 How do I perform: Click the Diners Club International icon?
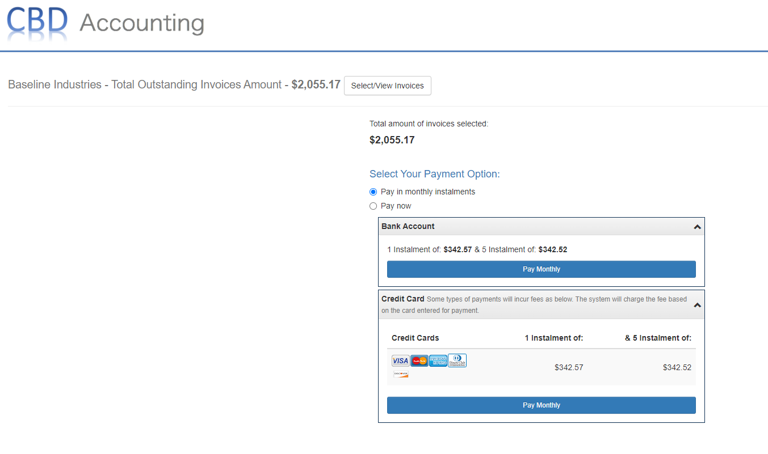pos(457,360)
